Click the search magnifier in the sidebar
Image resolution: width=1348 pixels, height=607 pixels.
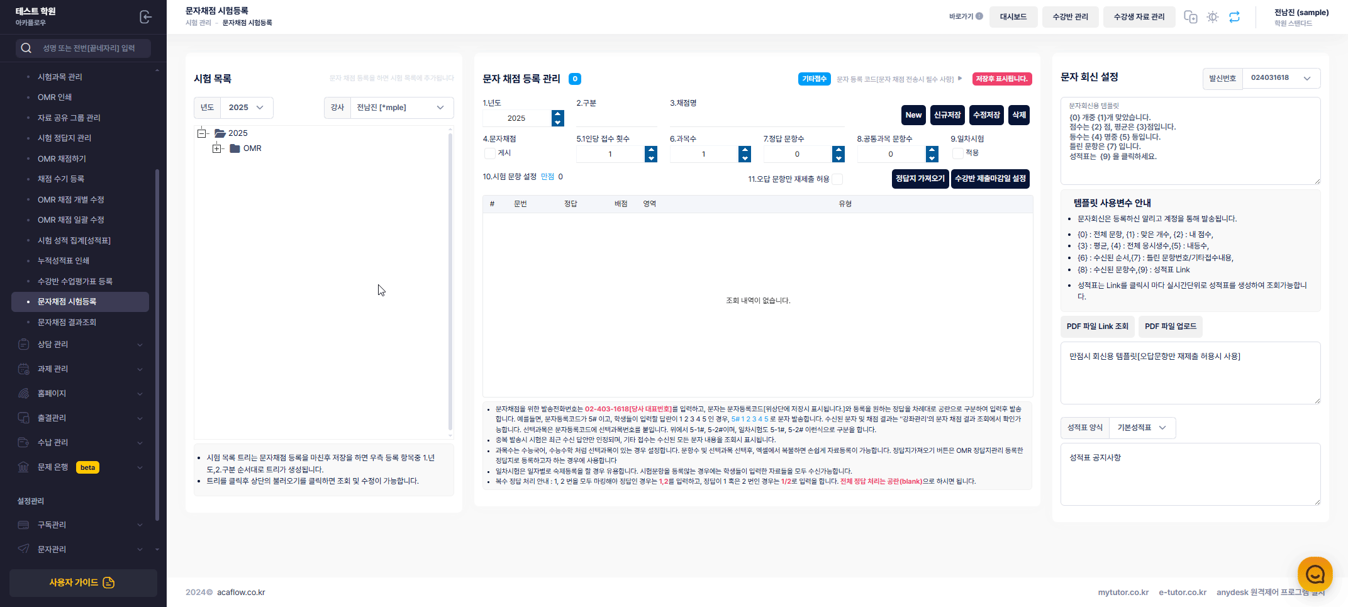(26, 47)
